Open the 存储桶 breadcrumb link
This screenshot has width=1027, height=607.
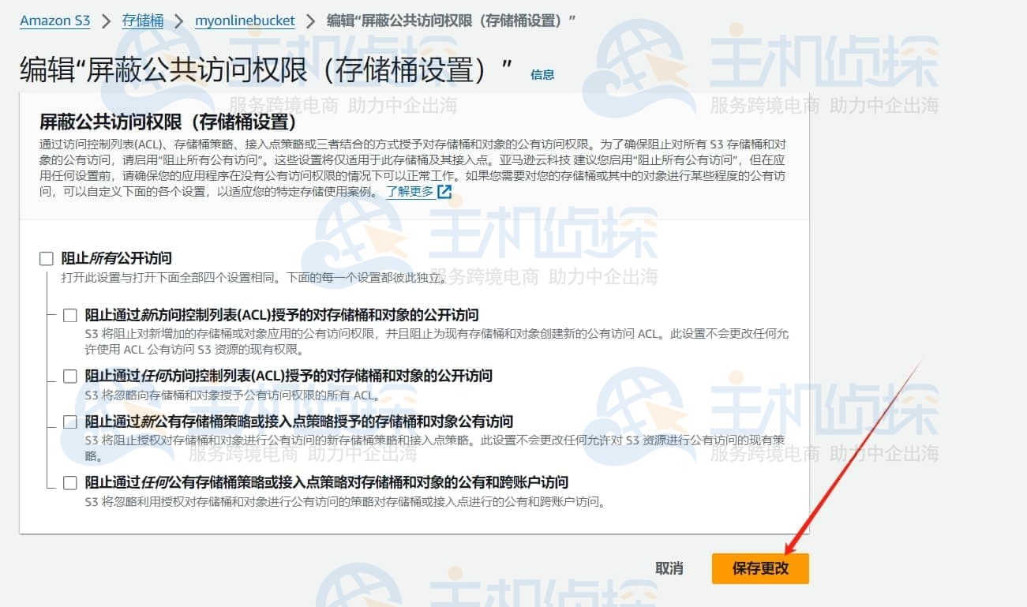(x=142, y=21)
